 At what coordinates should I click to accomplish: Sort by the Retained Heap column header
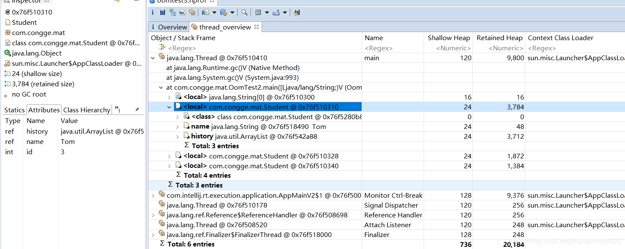499,38
